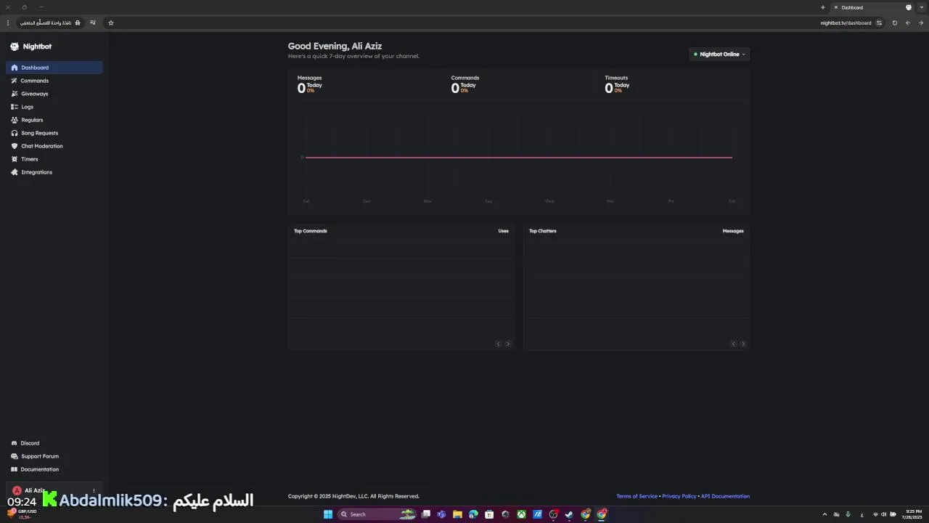Open the clock showing 9:25 PM
The width and height of the screenshot is (929, 523).
914,514
